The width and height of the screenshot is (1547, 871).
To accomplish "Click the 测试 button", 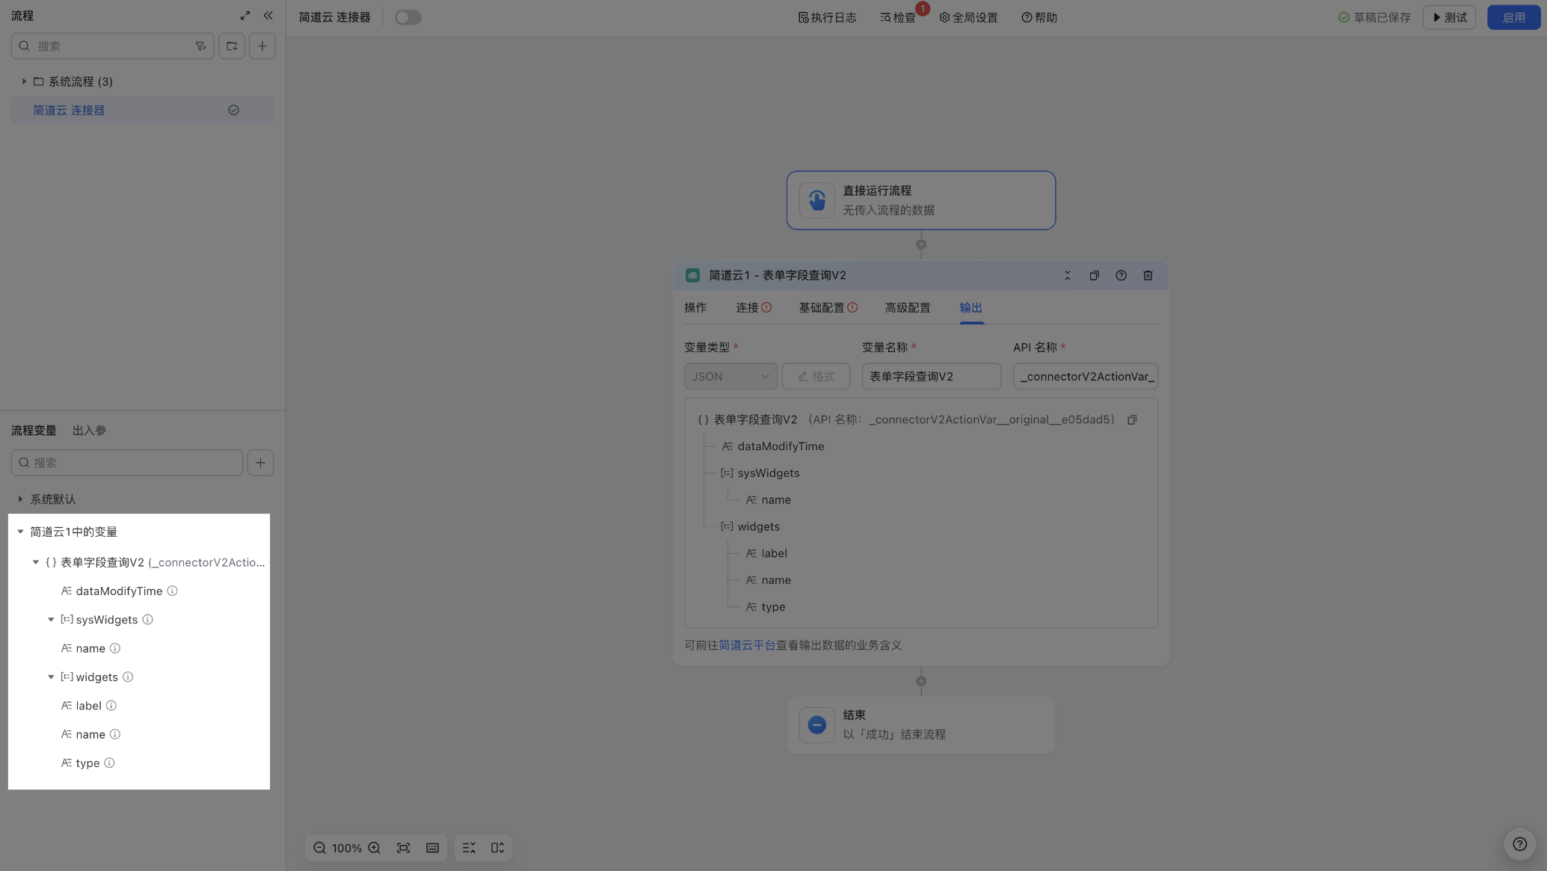I will [x=1449, y=17].
